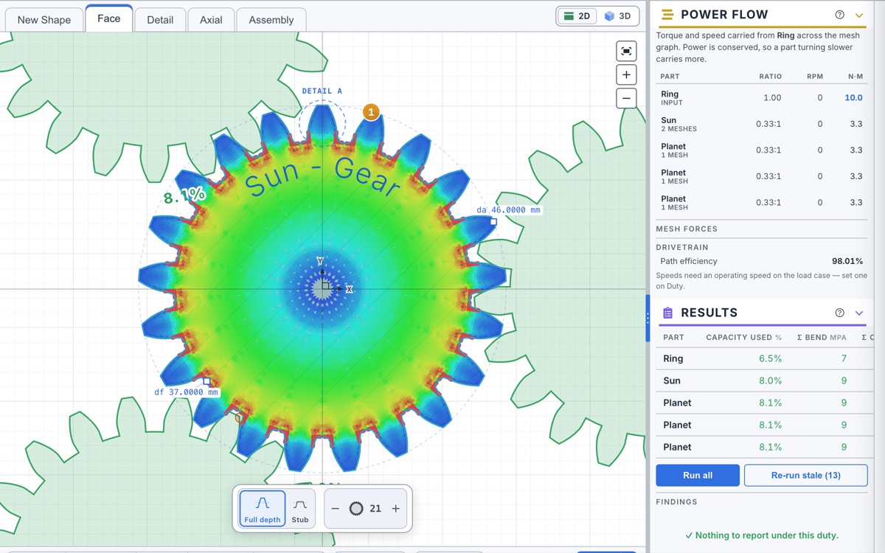The width and height of the screenshot is (885, 553).
Task: Click Ring capacity used 6.5%
Action: click(x=770, y=358)
